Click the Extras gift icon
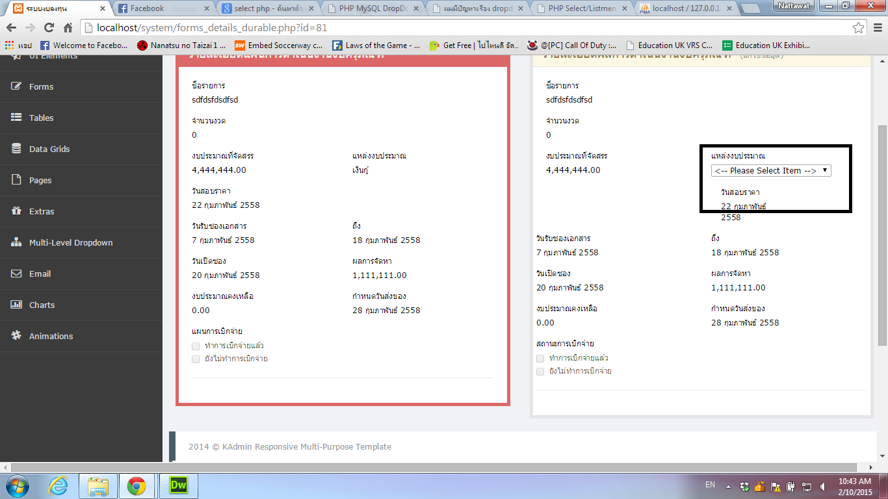The width and height of the screenshot is (888, 499). (x=16, y=211)
